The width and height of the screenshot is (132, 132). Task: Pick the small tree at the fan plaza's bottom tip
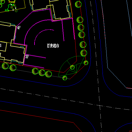click(65, 78)
